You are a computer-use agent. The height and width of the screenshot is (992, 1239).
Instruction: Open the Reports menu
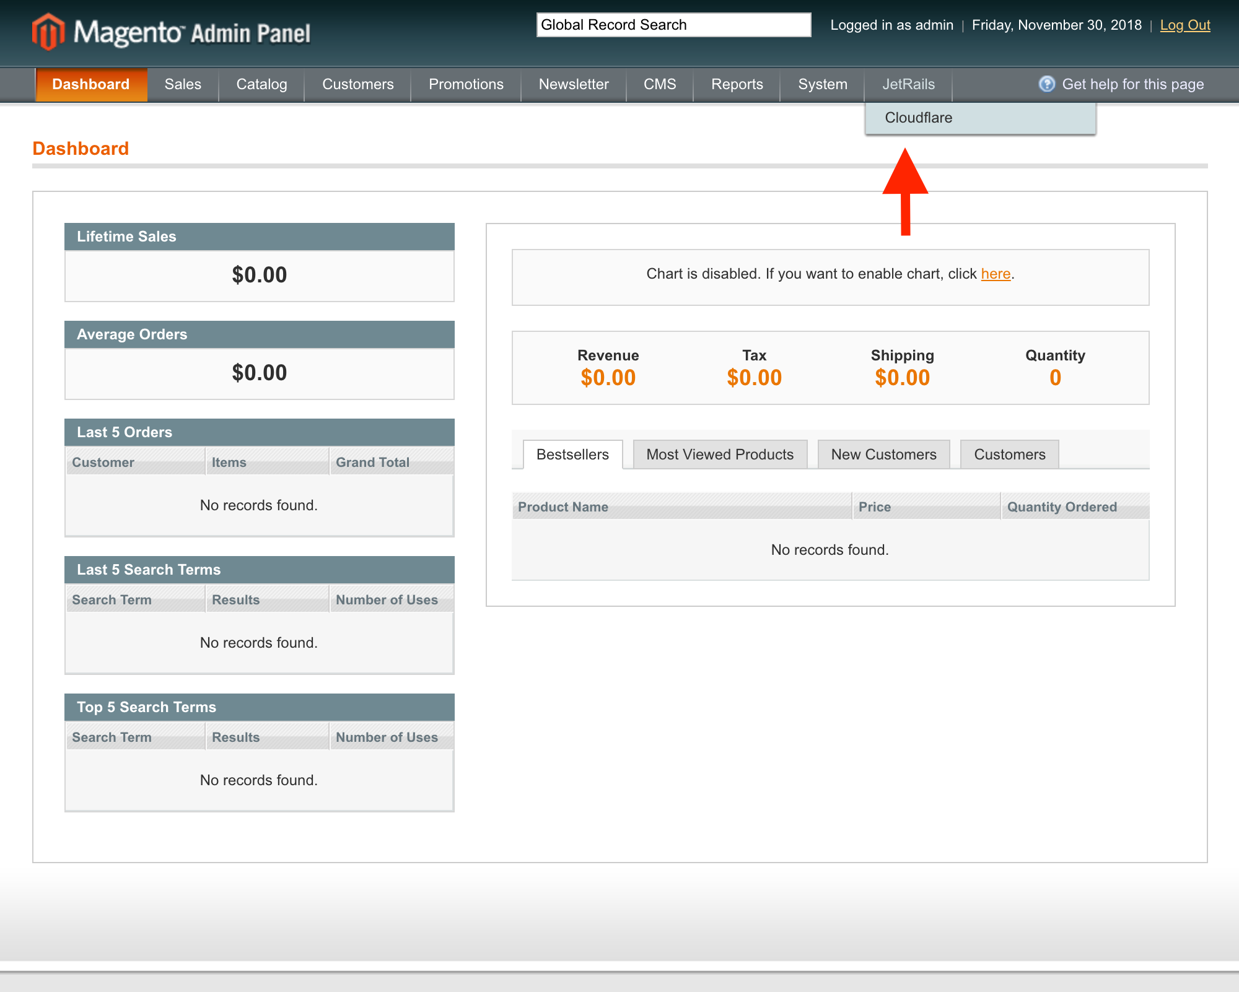(x=737, y=84)
